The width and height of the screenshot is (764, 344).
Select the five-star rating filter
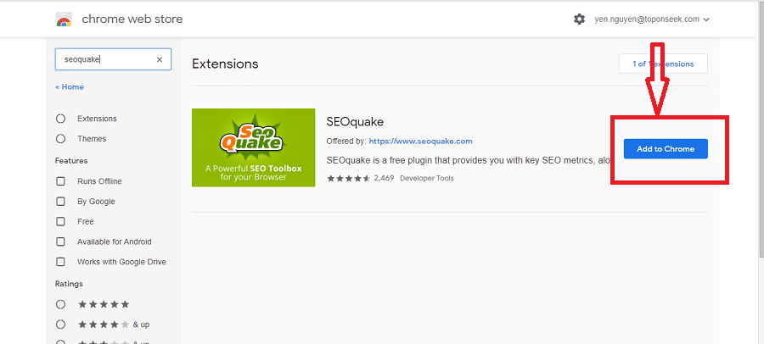click(x=60, y=304)
